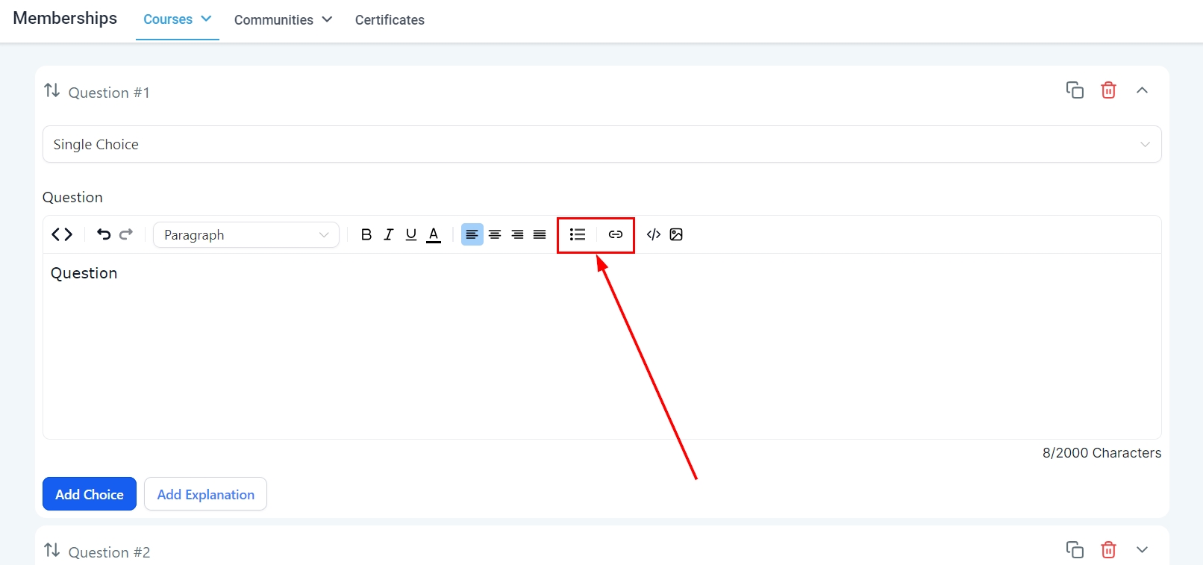The width and height of the screenshot is (1203, 565).
Task: Open the Communities menu
Action: 283,20
